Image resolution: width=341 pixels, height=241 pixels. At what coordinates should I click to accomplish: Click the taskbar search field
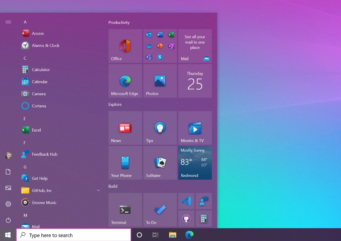tap(74, 235)
